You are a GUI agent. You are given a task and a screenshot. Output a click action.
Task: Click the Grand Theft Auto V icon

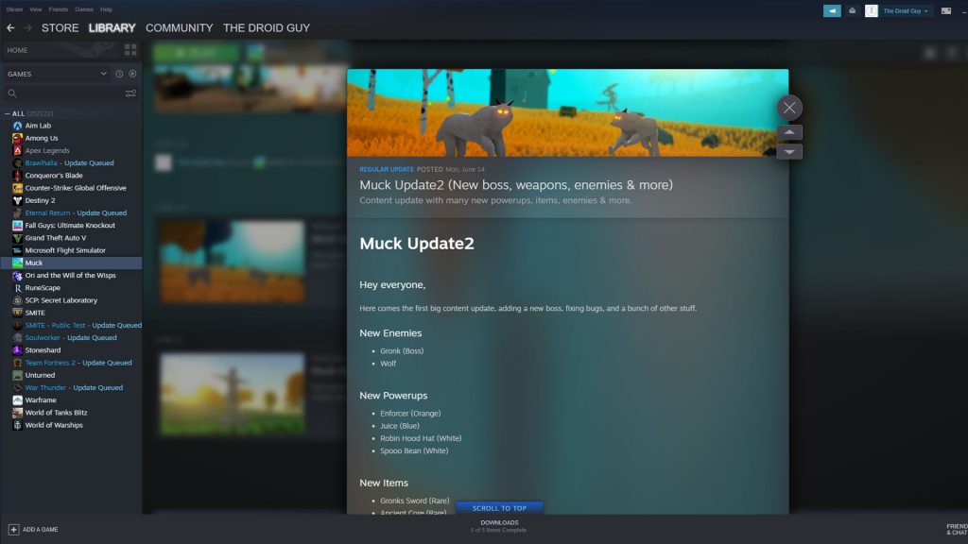pos(17,237)
